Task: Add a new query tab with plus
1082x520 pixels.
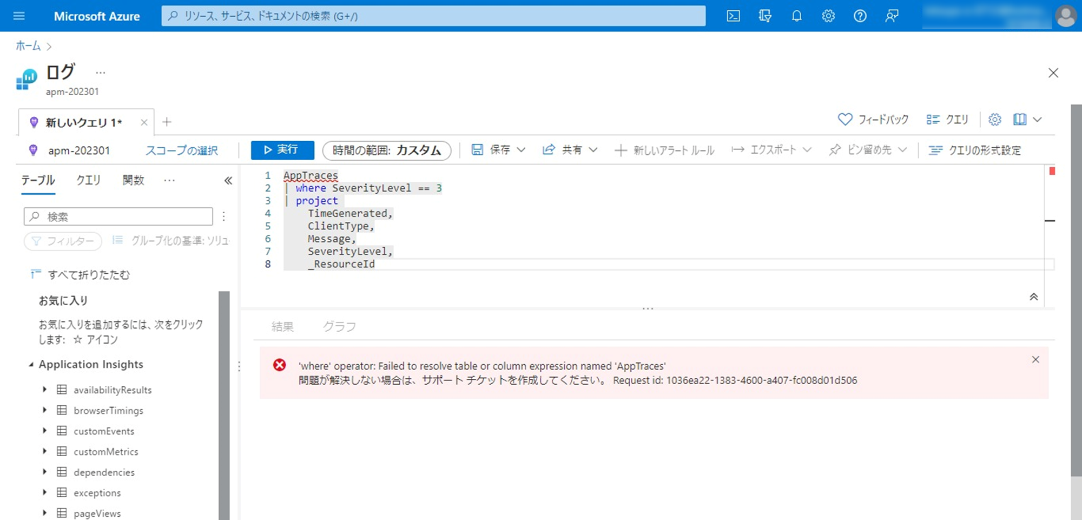Action: coord(167,122)
